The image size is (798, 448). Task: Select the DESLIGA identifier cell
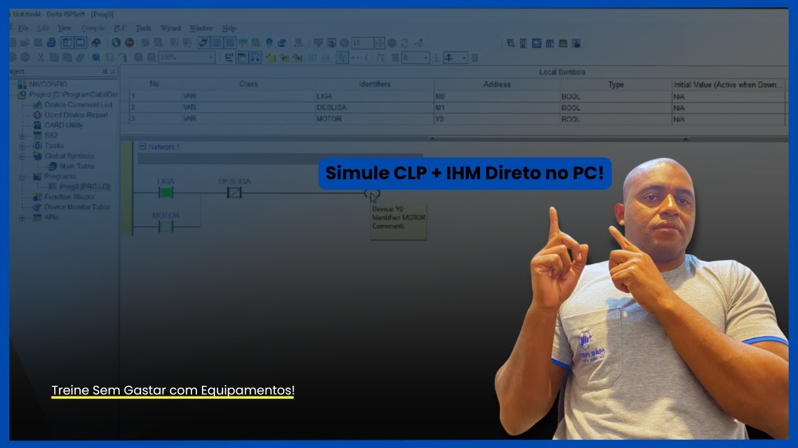click(374, 108)
